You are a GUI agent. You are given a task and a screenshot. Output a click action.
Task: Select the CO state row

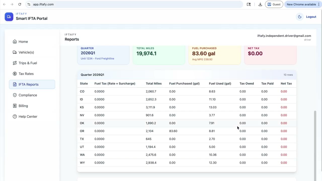(x=187, y=92)
